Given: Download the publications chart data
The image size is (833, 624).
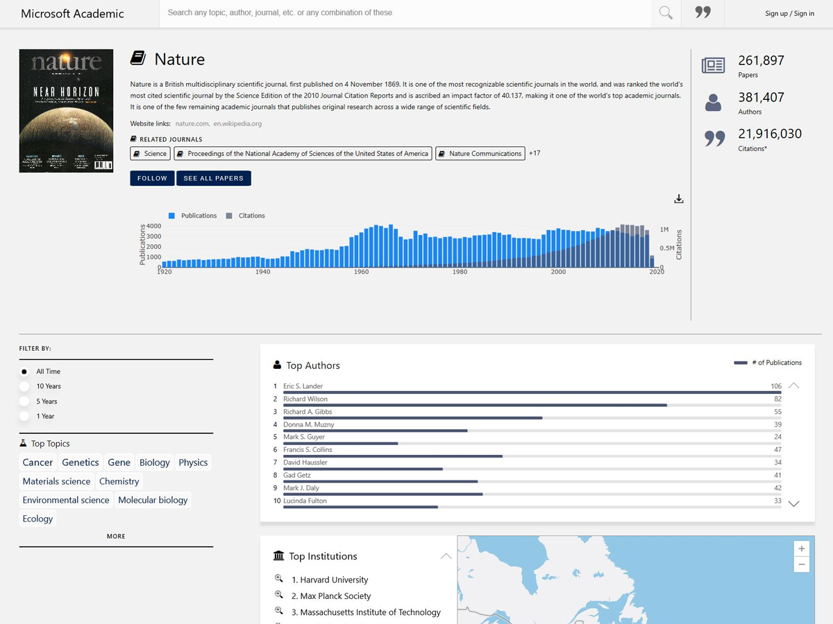Looking at the screenshot, I should pyautogui.click(x=679, y=199).
